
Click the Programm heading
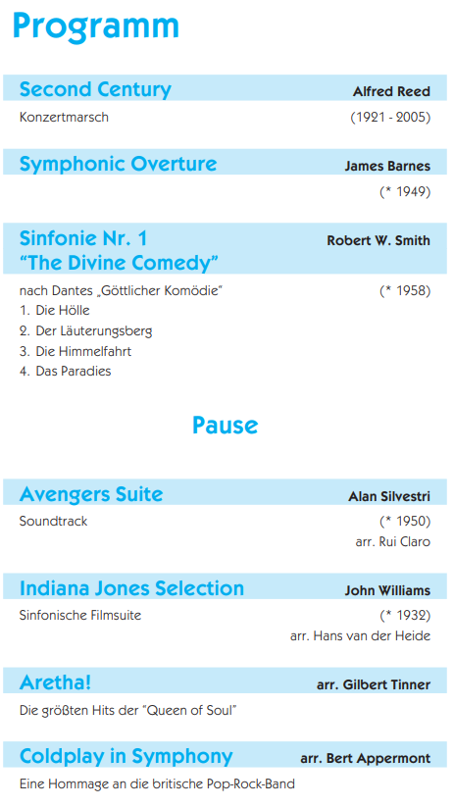[x=96, y=26]
